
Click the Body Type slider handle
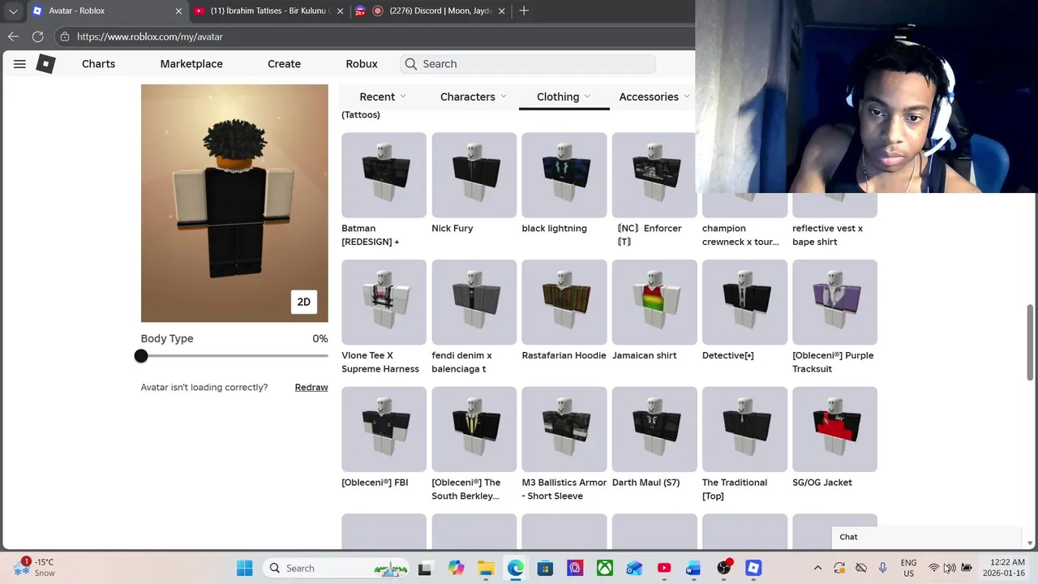pos(141,356)
